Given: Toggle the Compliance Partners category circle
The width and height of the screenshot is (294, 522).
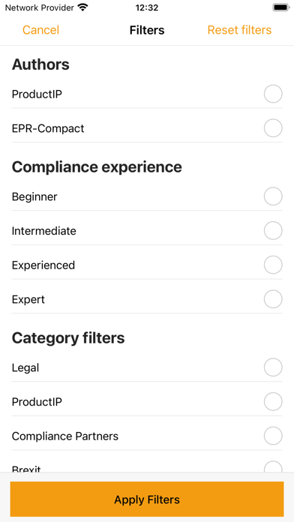Looking at the screenshot, I should coord(273,436).
